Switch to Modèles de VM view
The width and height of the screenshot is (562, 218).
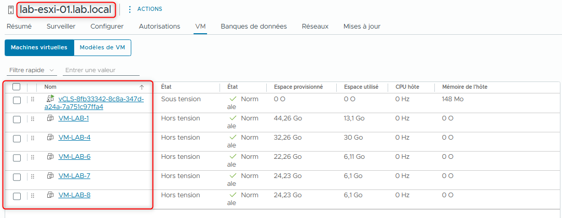(x=103, y=48)
